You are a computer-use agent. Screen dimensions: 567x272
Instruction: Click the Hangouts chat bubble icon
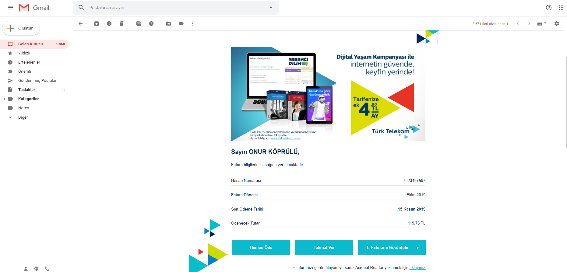36,269
